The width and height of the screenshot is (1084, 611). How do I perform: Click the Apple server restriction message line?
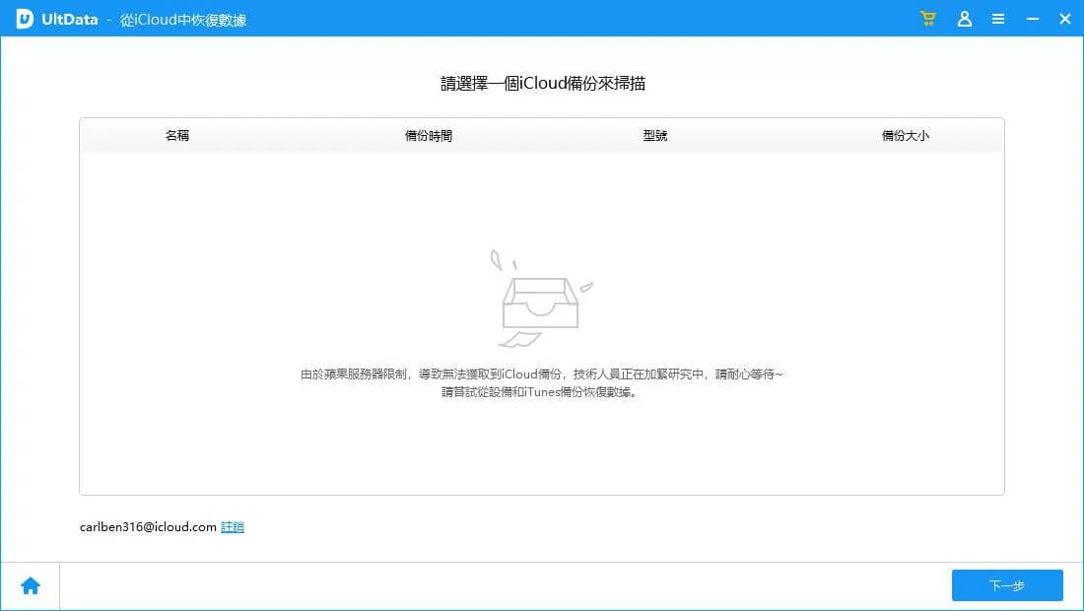(x=541, y=373)
